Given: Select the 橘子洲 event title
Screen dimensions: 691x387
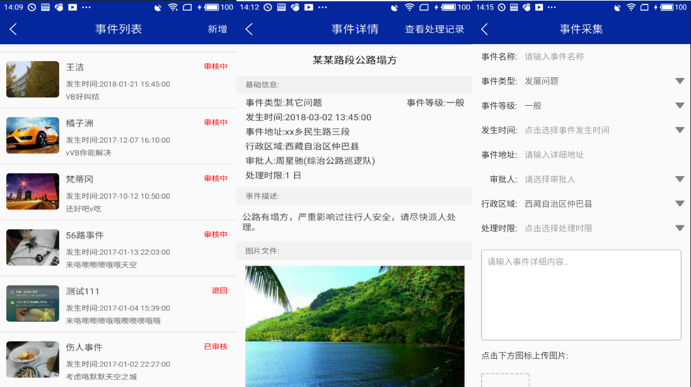Looking at the screenshot, I should [x=80, y=123].
